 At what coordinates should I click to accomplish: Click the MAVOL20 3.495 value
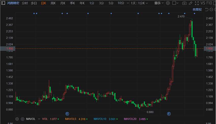142,119
